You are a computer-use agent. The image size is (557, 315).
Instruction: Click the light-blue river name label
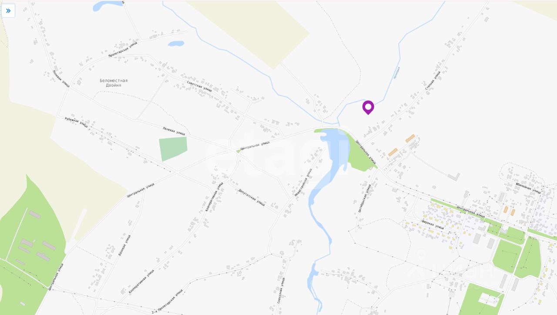[396, 73]
